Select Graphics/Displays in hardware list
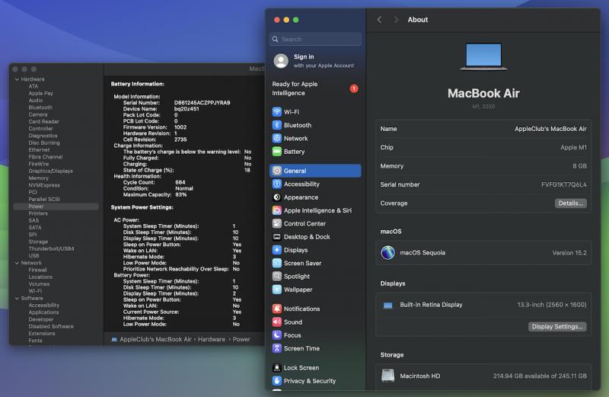This screenshot has width=609, height=397. point(50,171)
